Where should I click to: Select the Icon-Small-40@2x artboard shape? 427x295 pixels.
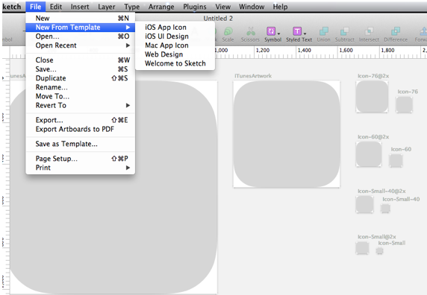(364, 204)
